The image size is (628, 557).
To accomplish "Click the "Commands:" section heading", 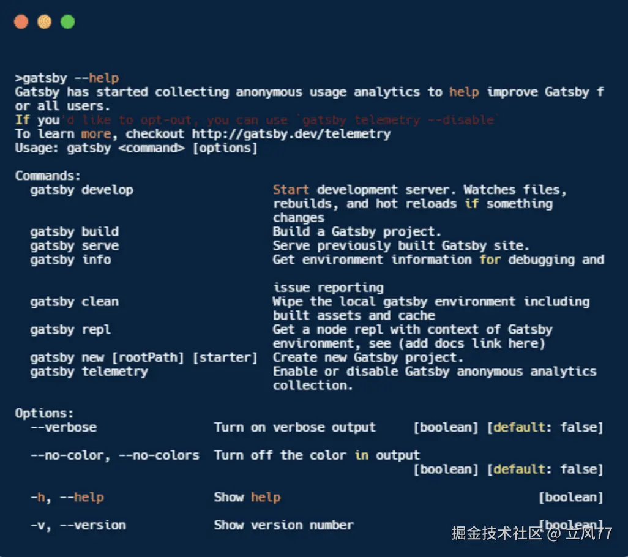I will click(x=48, y=176).
